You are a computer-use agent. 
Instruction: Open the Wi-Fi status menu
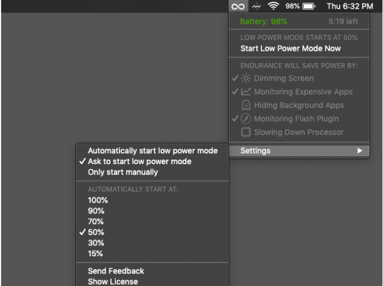pos(273,6)
